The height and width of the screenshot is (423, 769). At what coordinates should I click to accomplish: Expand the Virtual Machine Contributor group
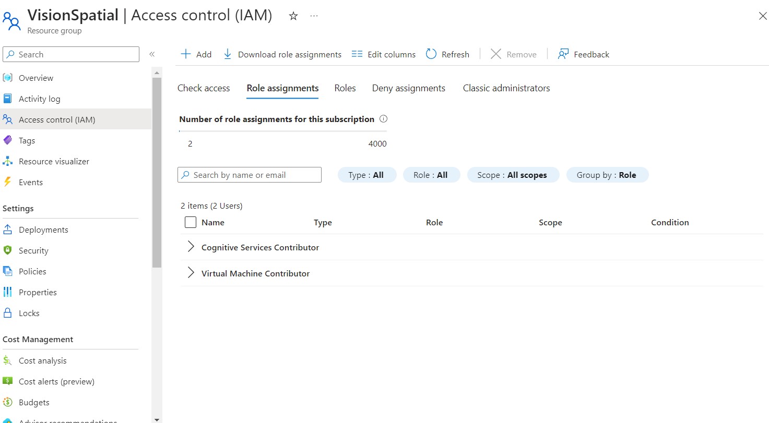pos(191,273)
